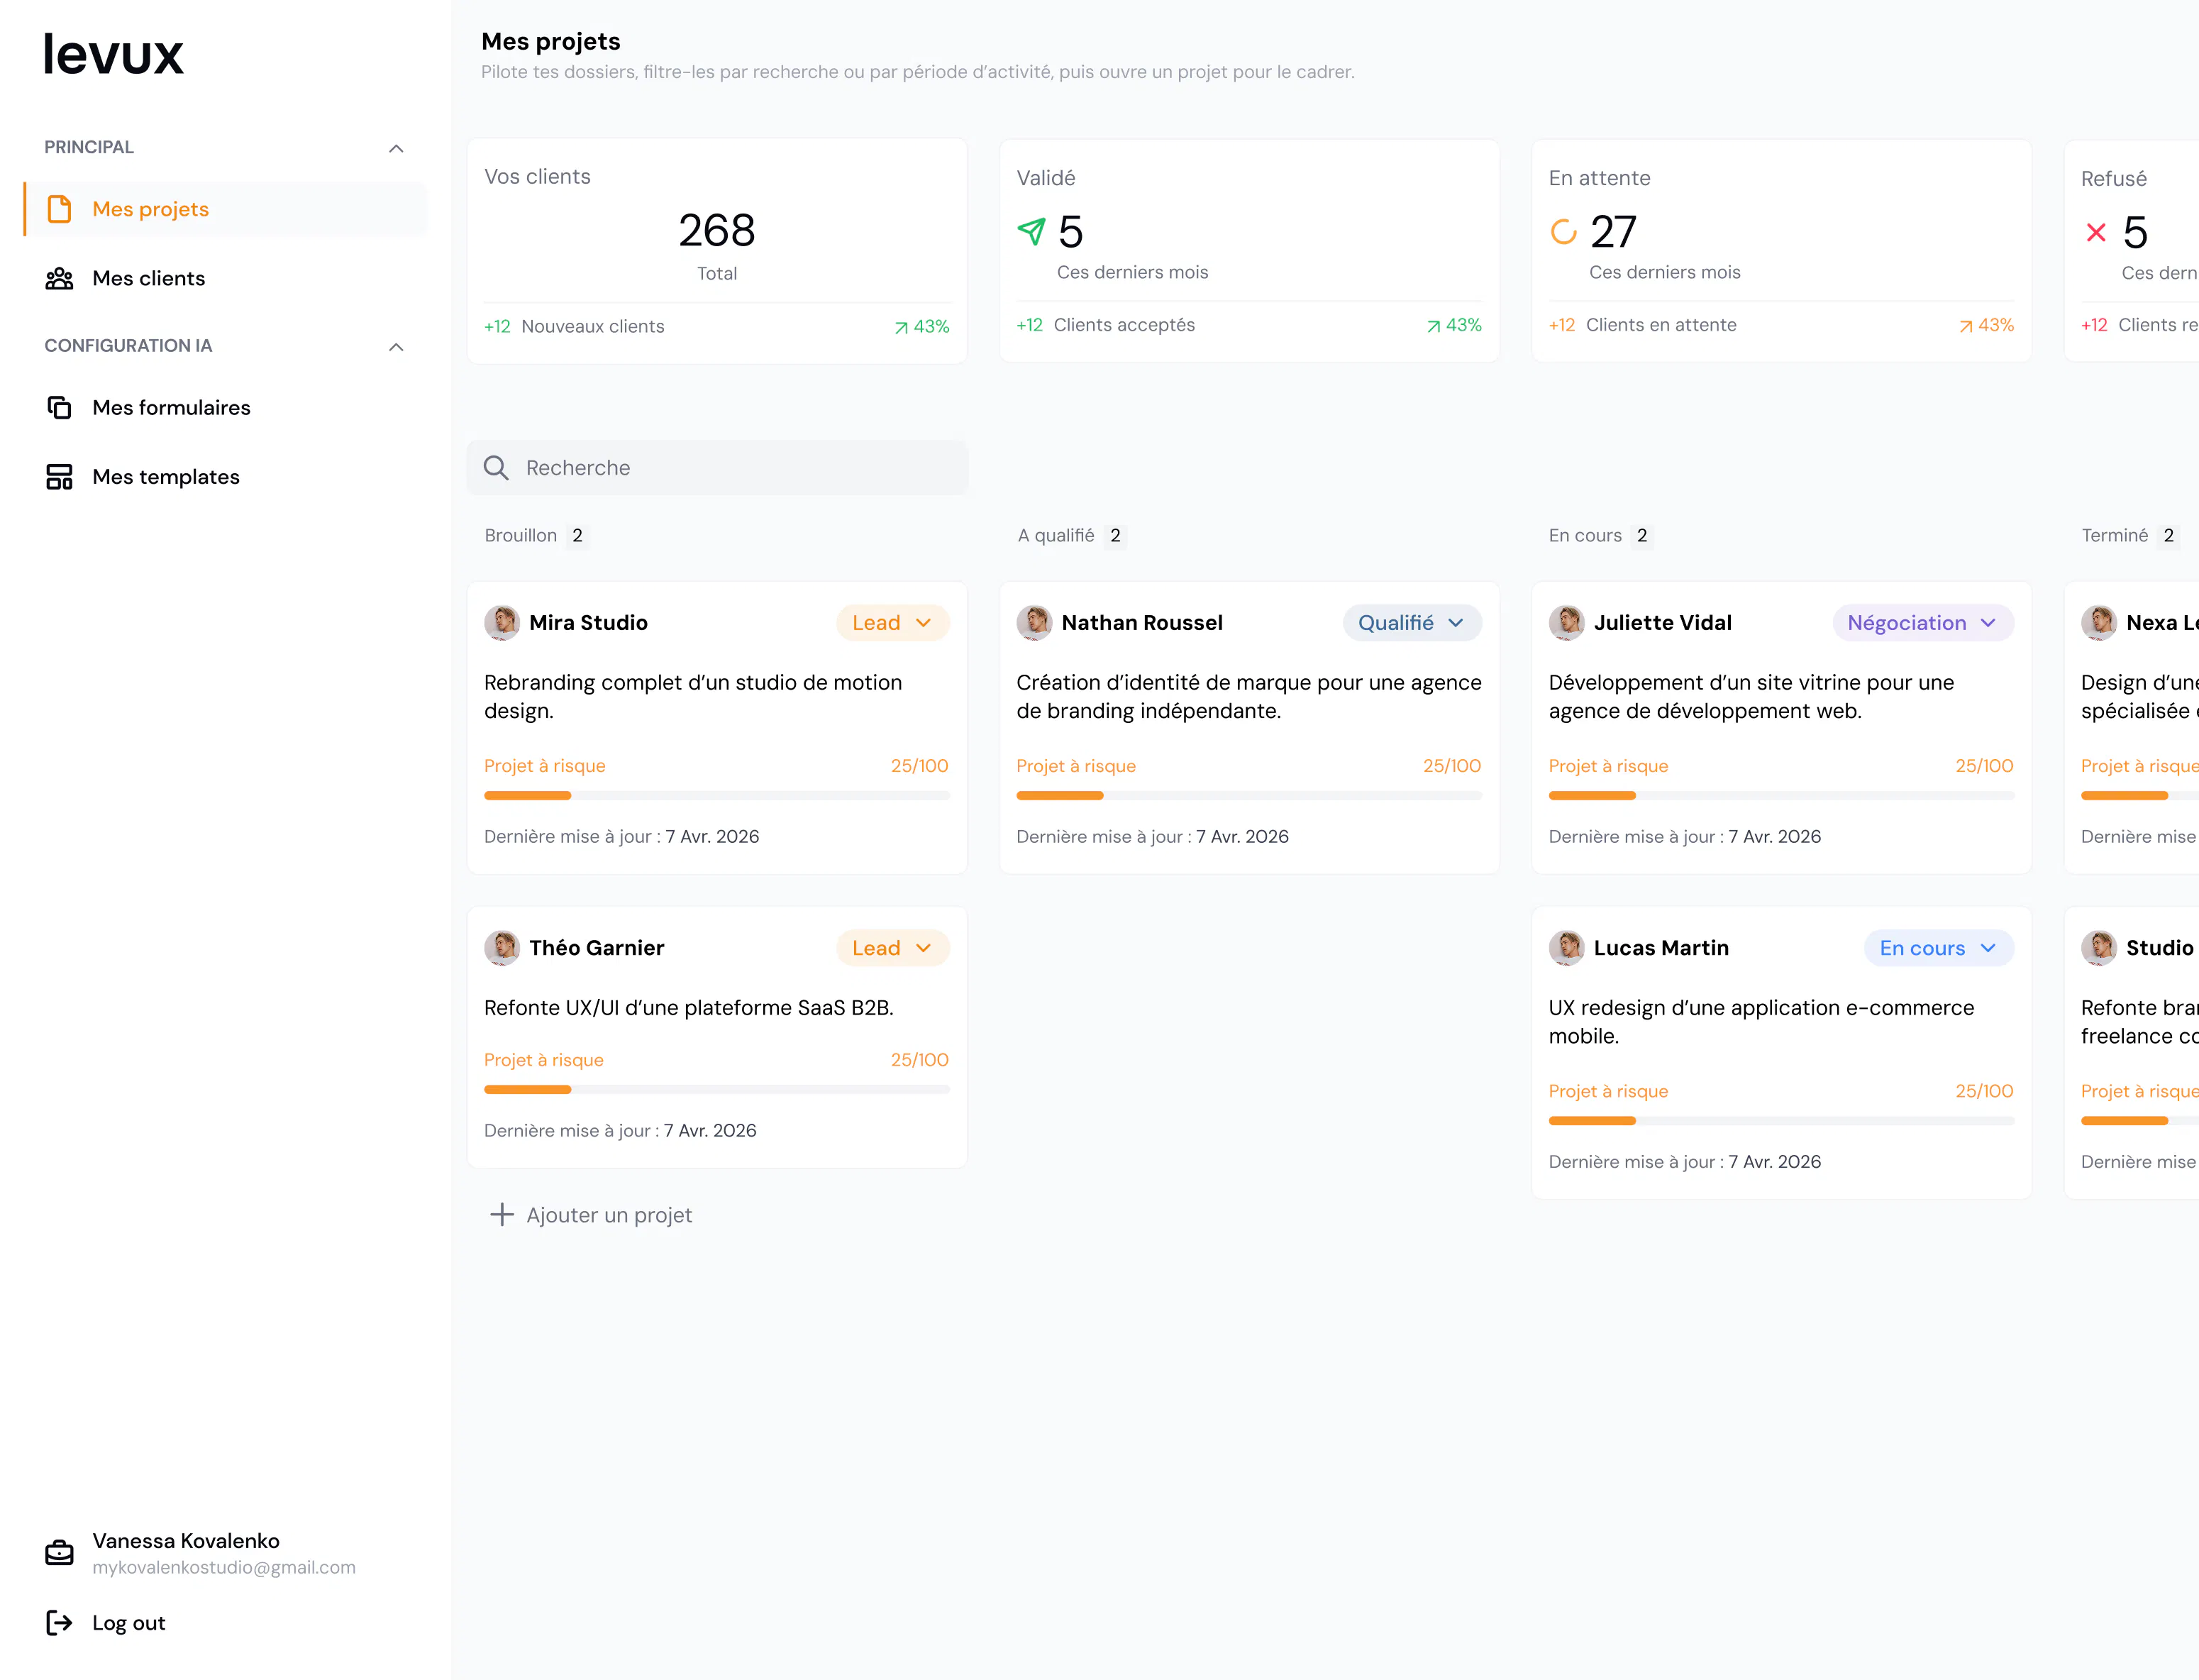Image resolution: width=2199 pixels, height=1680 pixels.
Task: Click the Vos clients total 268
Action: (x=717, y=230)
